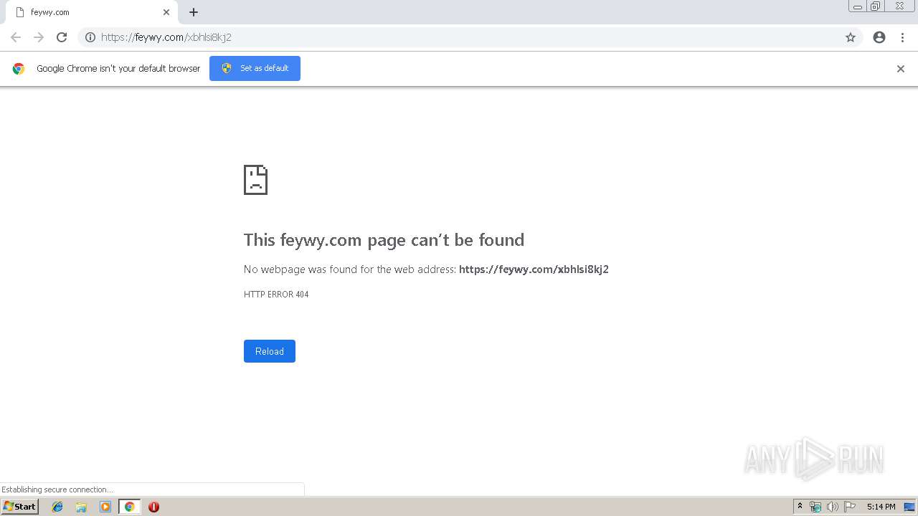Open the Chrome profile account icon
918x516 pixels.
(x=879, y=37)
